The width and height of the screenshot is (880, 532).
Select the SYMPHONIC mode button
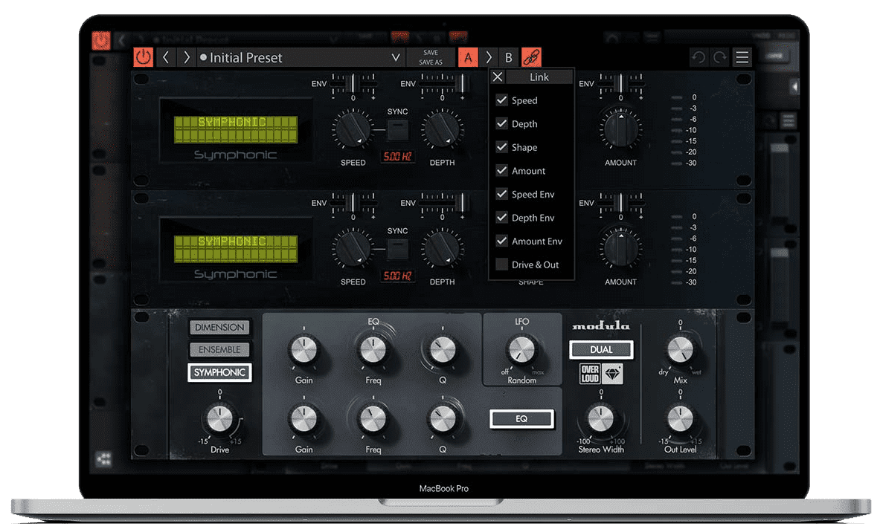pos(219,372)
